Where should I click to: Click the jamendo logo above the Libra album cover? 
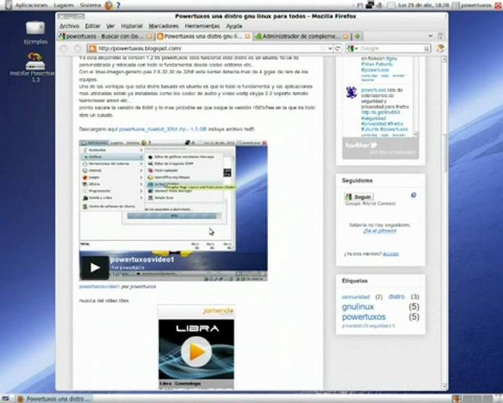click(x=219, y=311)
